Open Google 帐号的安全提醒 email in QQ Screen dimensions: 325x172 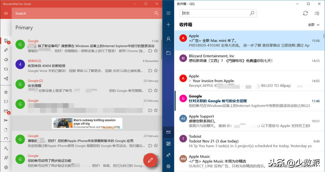[249, 101]
